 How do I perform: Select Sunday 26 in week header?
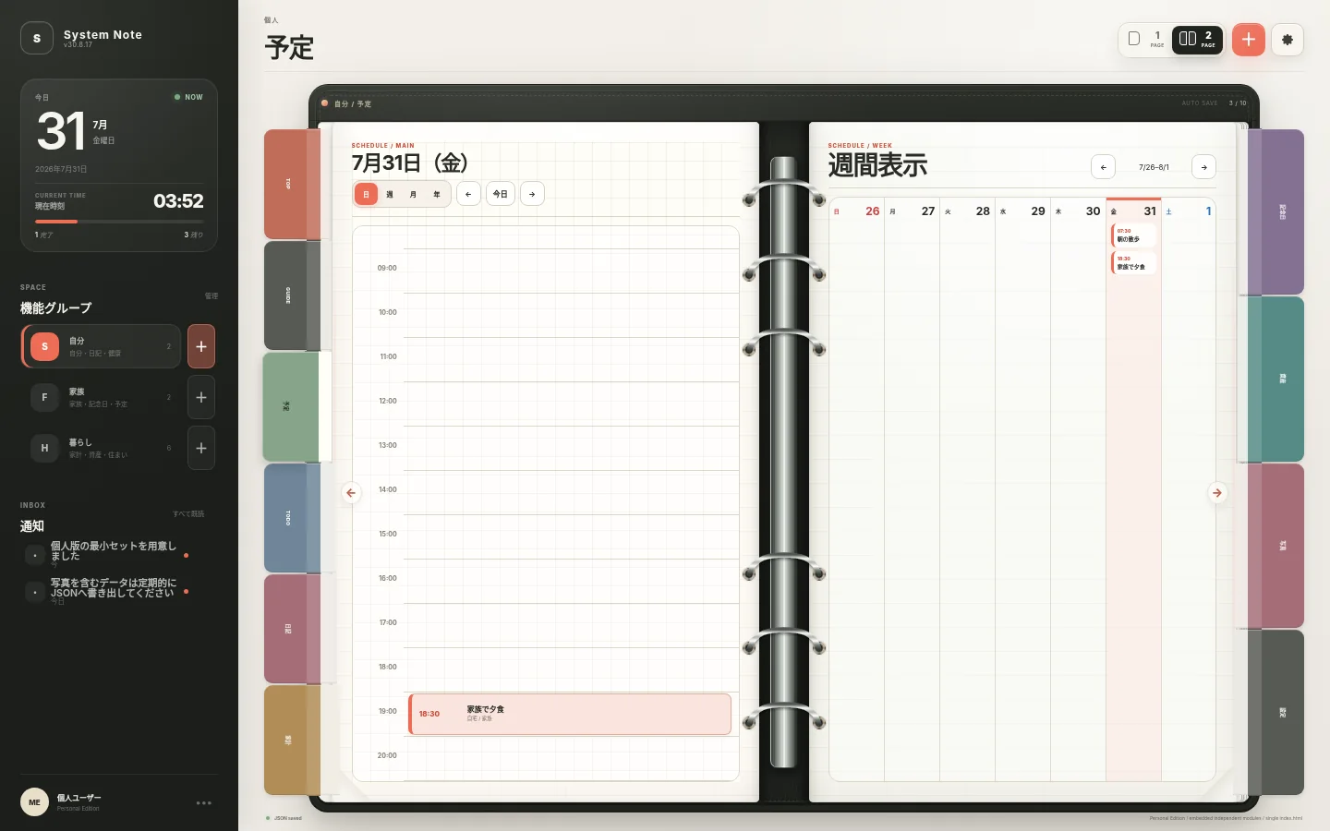click(x=857, y=211)
